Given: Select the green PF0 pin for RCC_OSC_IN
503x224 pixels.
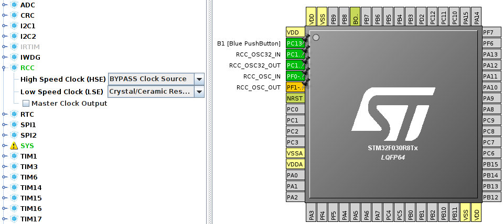Looking at the screenshot, I should point(295,76).
